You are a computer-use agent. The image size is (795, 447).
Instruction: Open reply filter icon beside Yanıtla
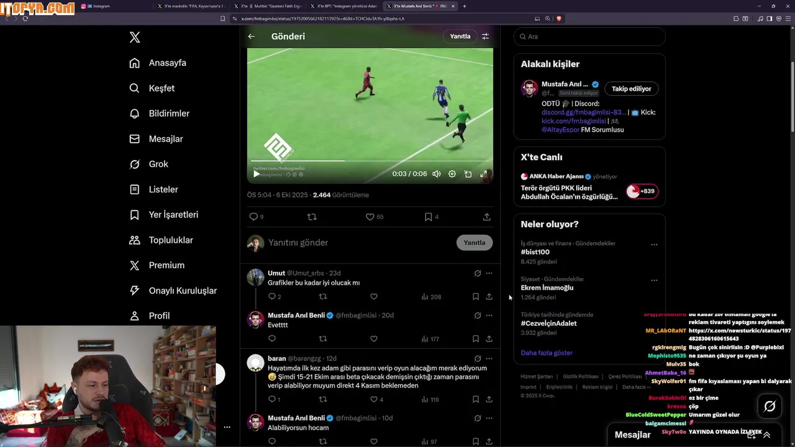[x=485, y=36]
